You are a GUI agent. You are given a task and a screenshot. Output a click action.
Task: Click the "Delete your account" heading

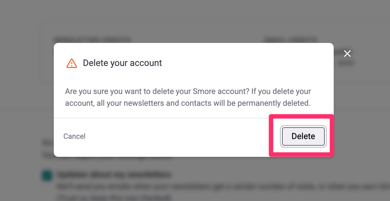tap(122, 63)
